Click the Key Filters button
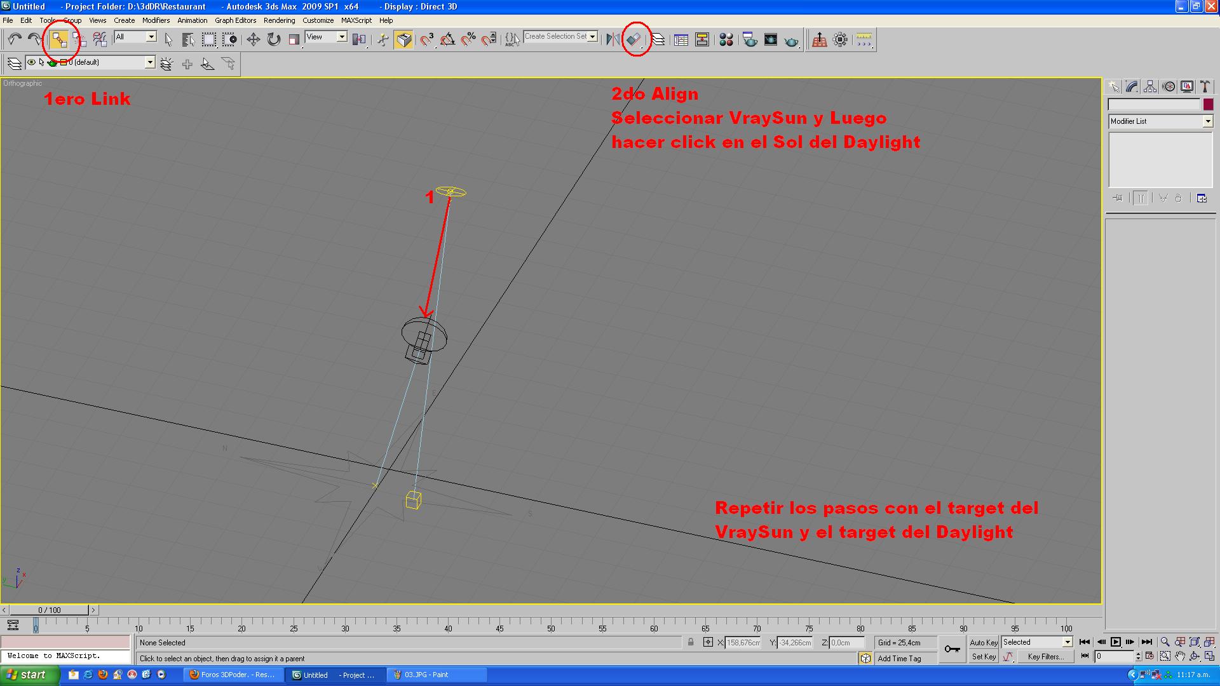The height and width of the screenshot is (686, 1220). click(x=1045, y=657)
